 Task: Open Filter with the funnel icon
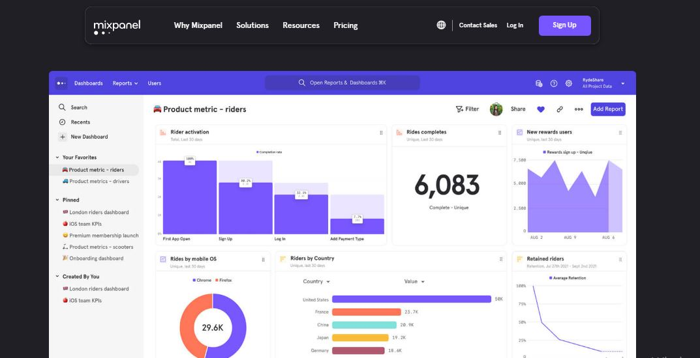point(467,109)
